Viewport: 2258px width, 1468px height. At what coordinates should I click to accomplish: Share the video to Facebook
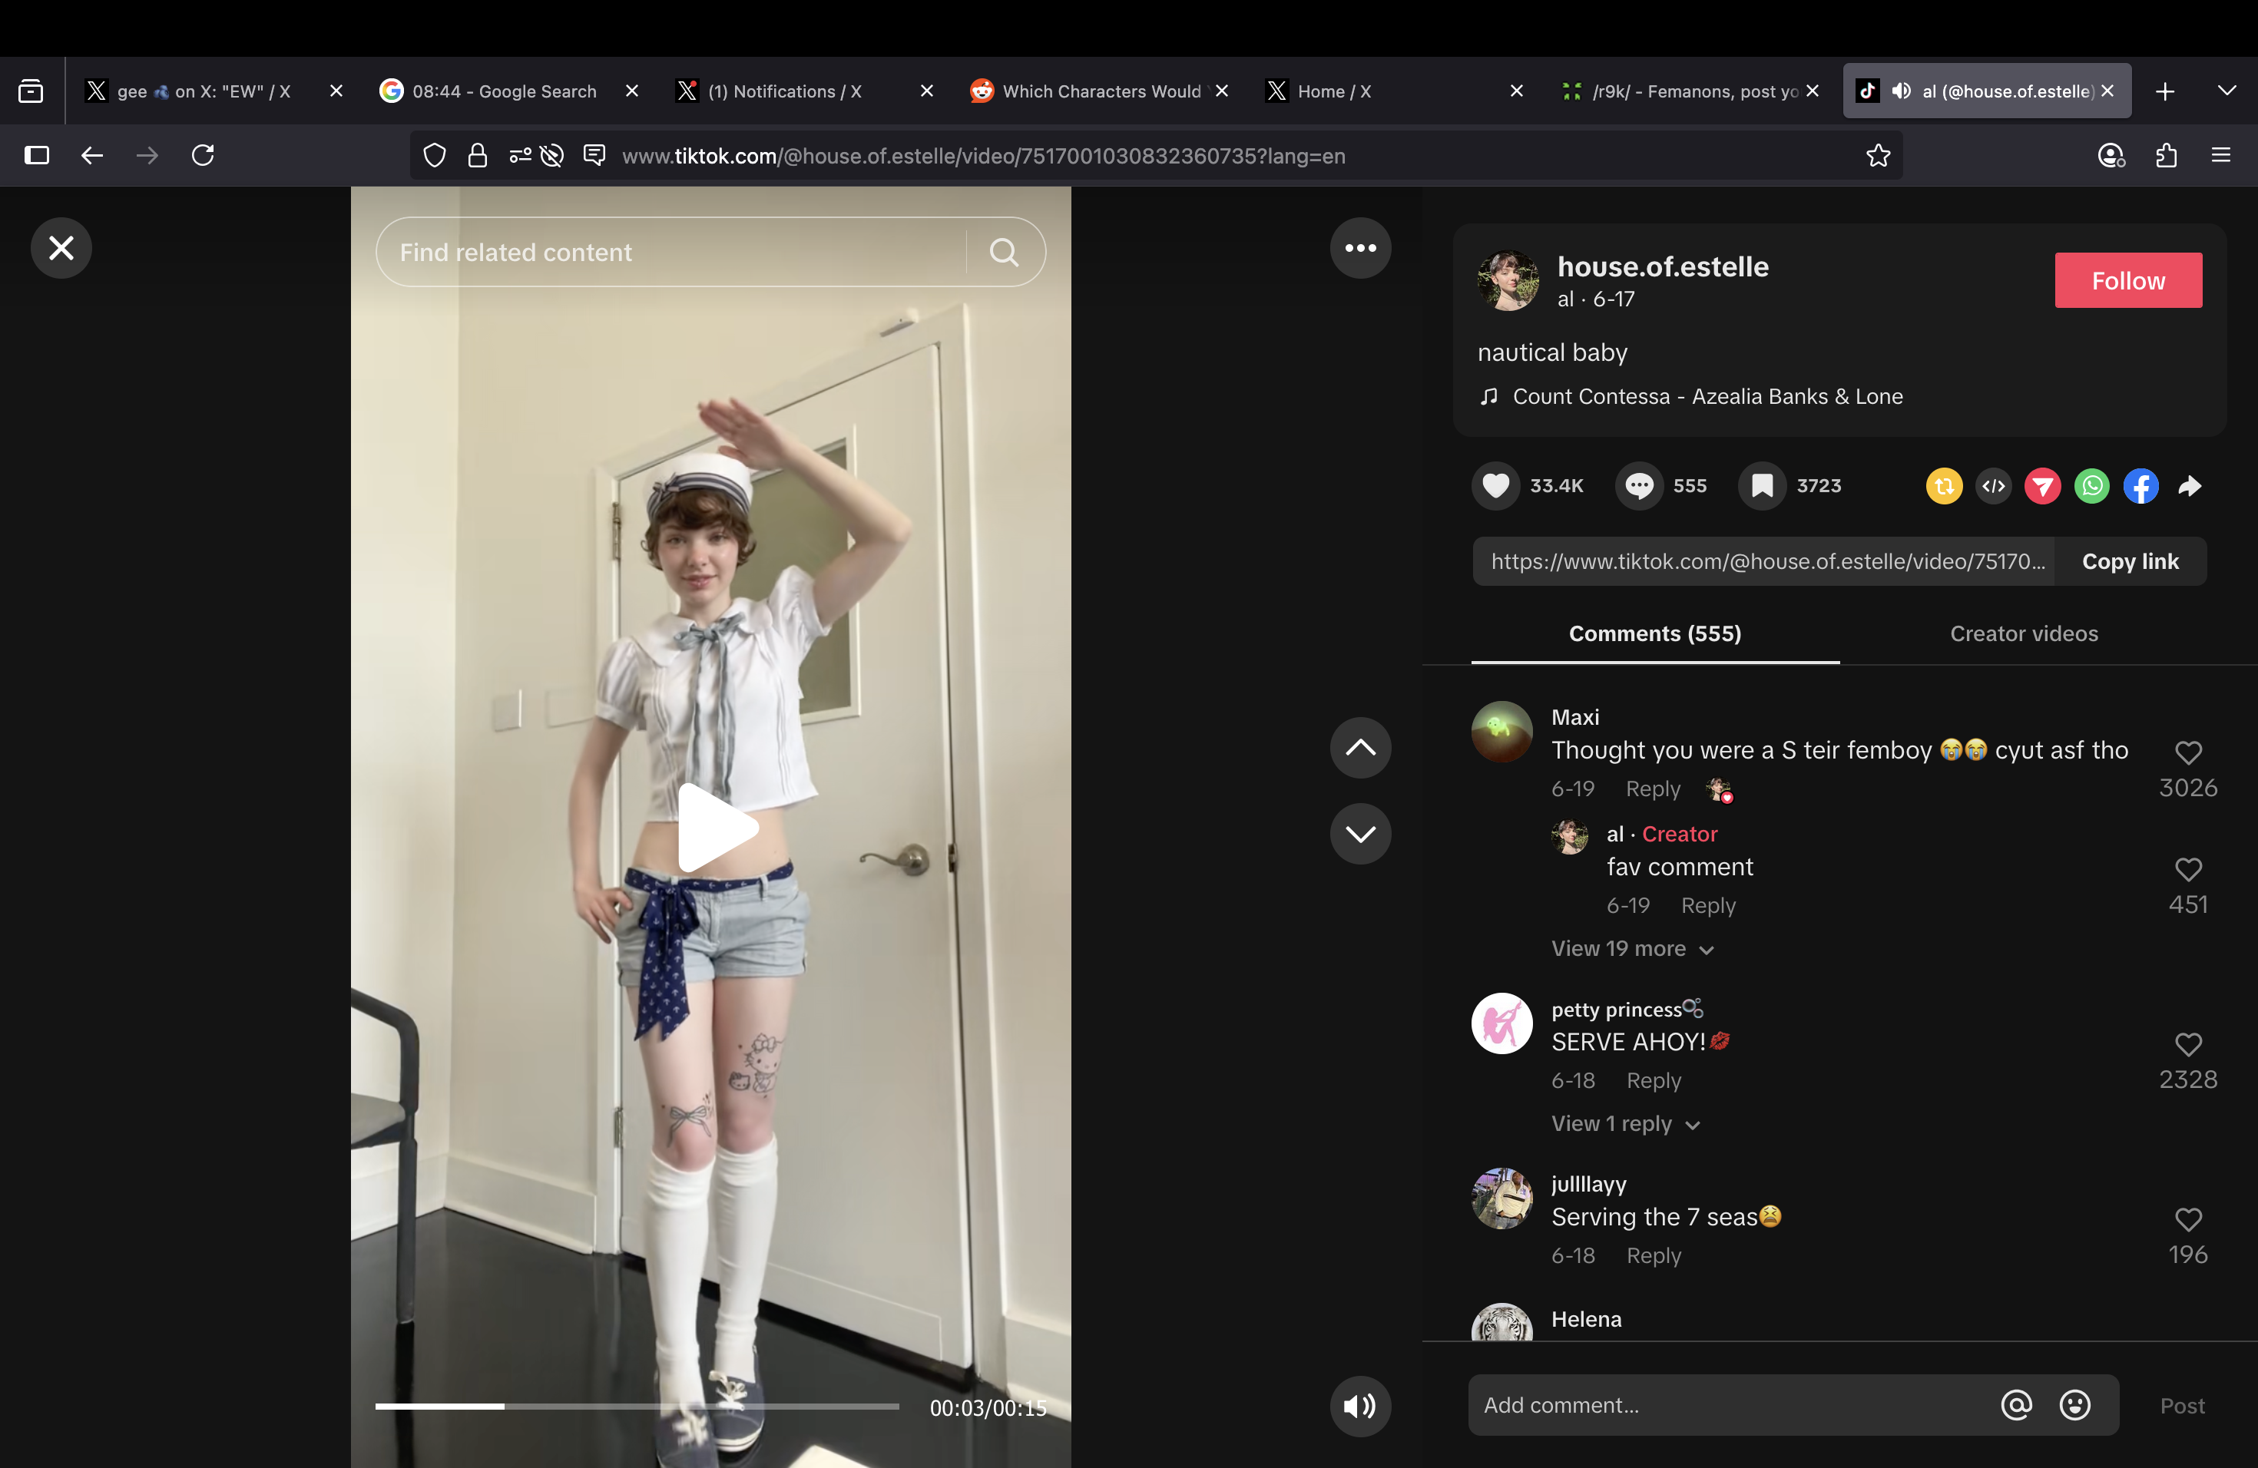click(x=2140, y=487)
